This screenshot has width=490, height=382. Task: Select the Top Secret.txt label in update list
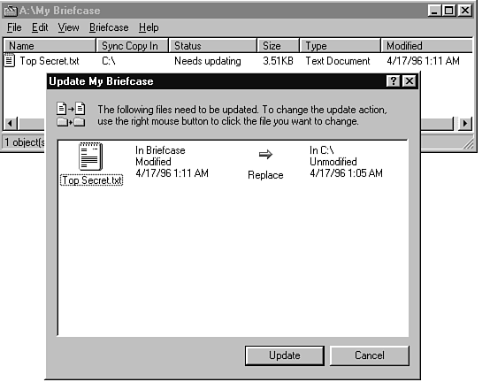tap(92, 180)
